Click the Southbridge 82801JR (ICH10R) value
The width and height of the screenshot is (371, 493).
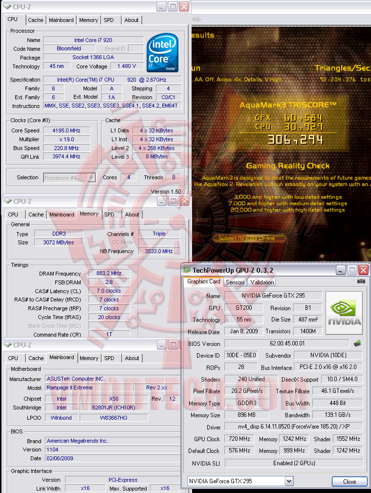(113, 407)
